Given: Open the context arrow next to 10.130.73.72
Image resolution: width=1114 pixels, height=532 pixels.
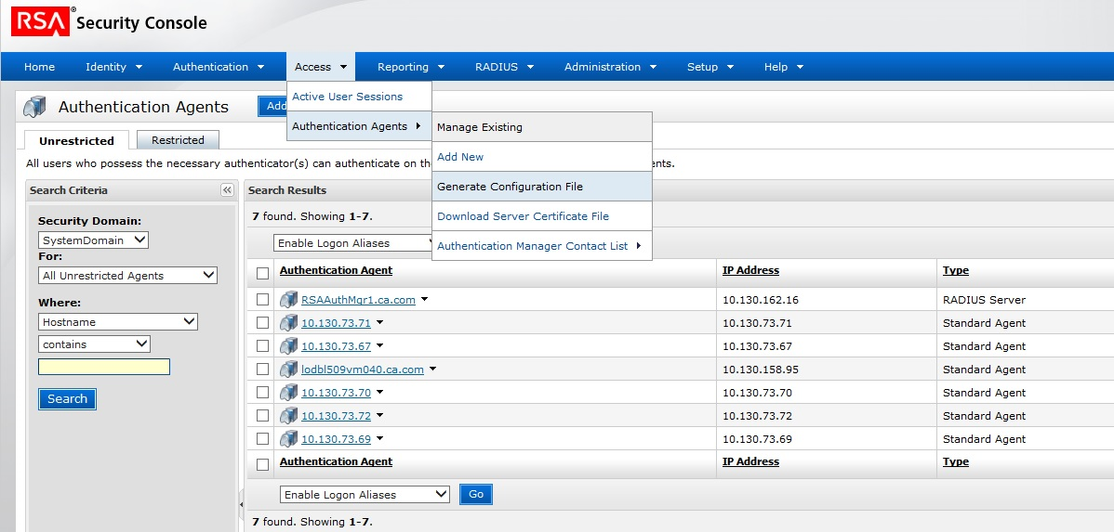Looking at the screenshot, I should tap(379, 416).
